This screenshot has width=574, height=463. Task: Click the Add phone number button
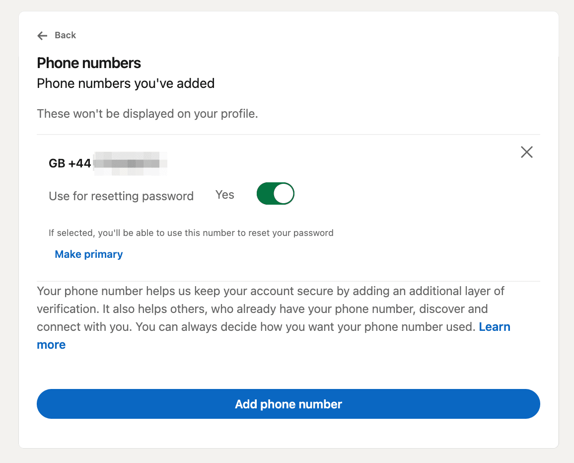(288, 404)
